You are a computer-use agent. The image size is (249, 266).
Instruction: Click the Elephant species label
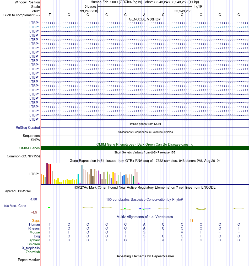tap(33, 240)
